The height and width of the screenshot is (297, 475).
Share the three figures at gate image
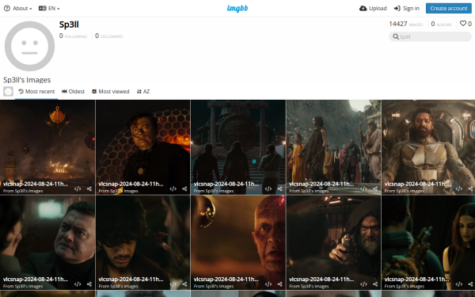pos(280,188)
